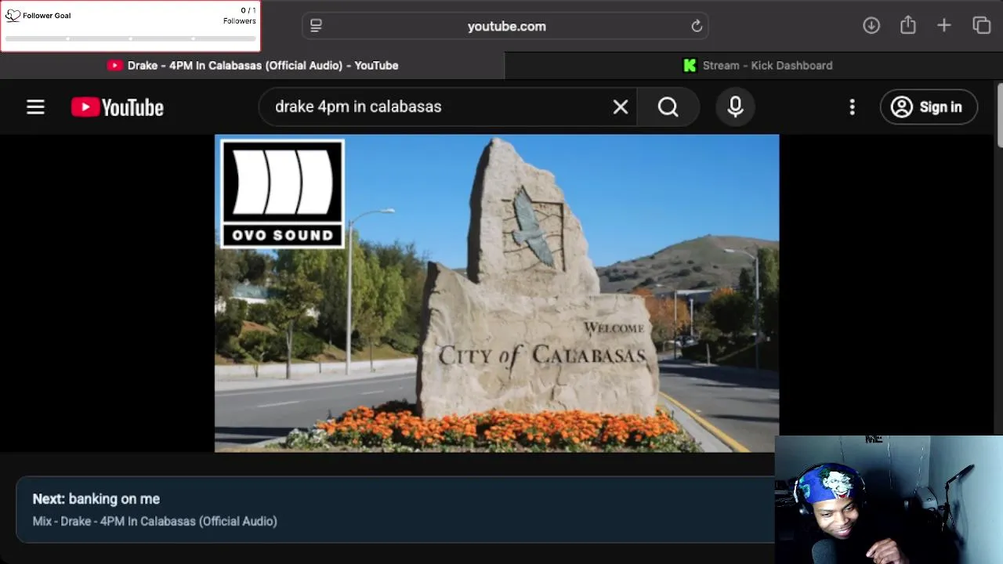Click the Follower Goal heart icon

tap(13, 15)
